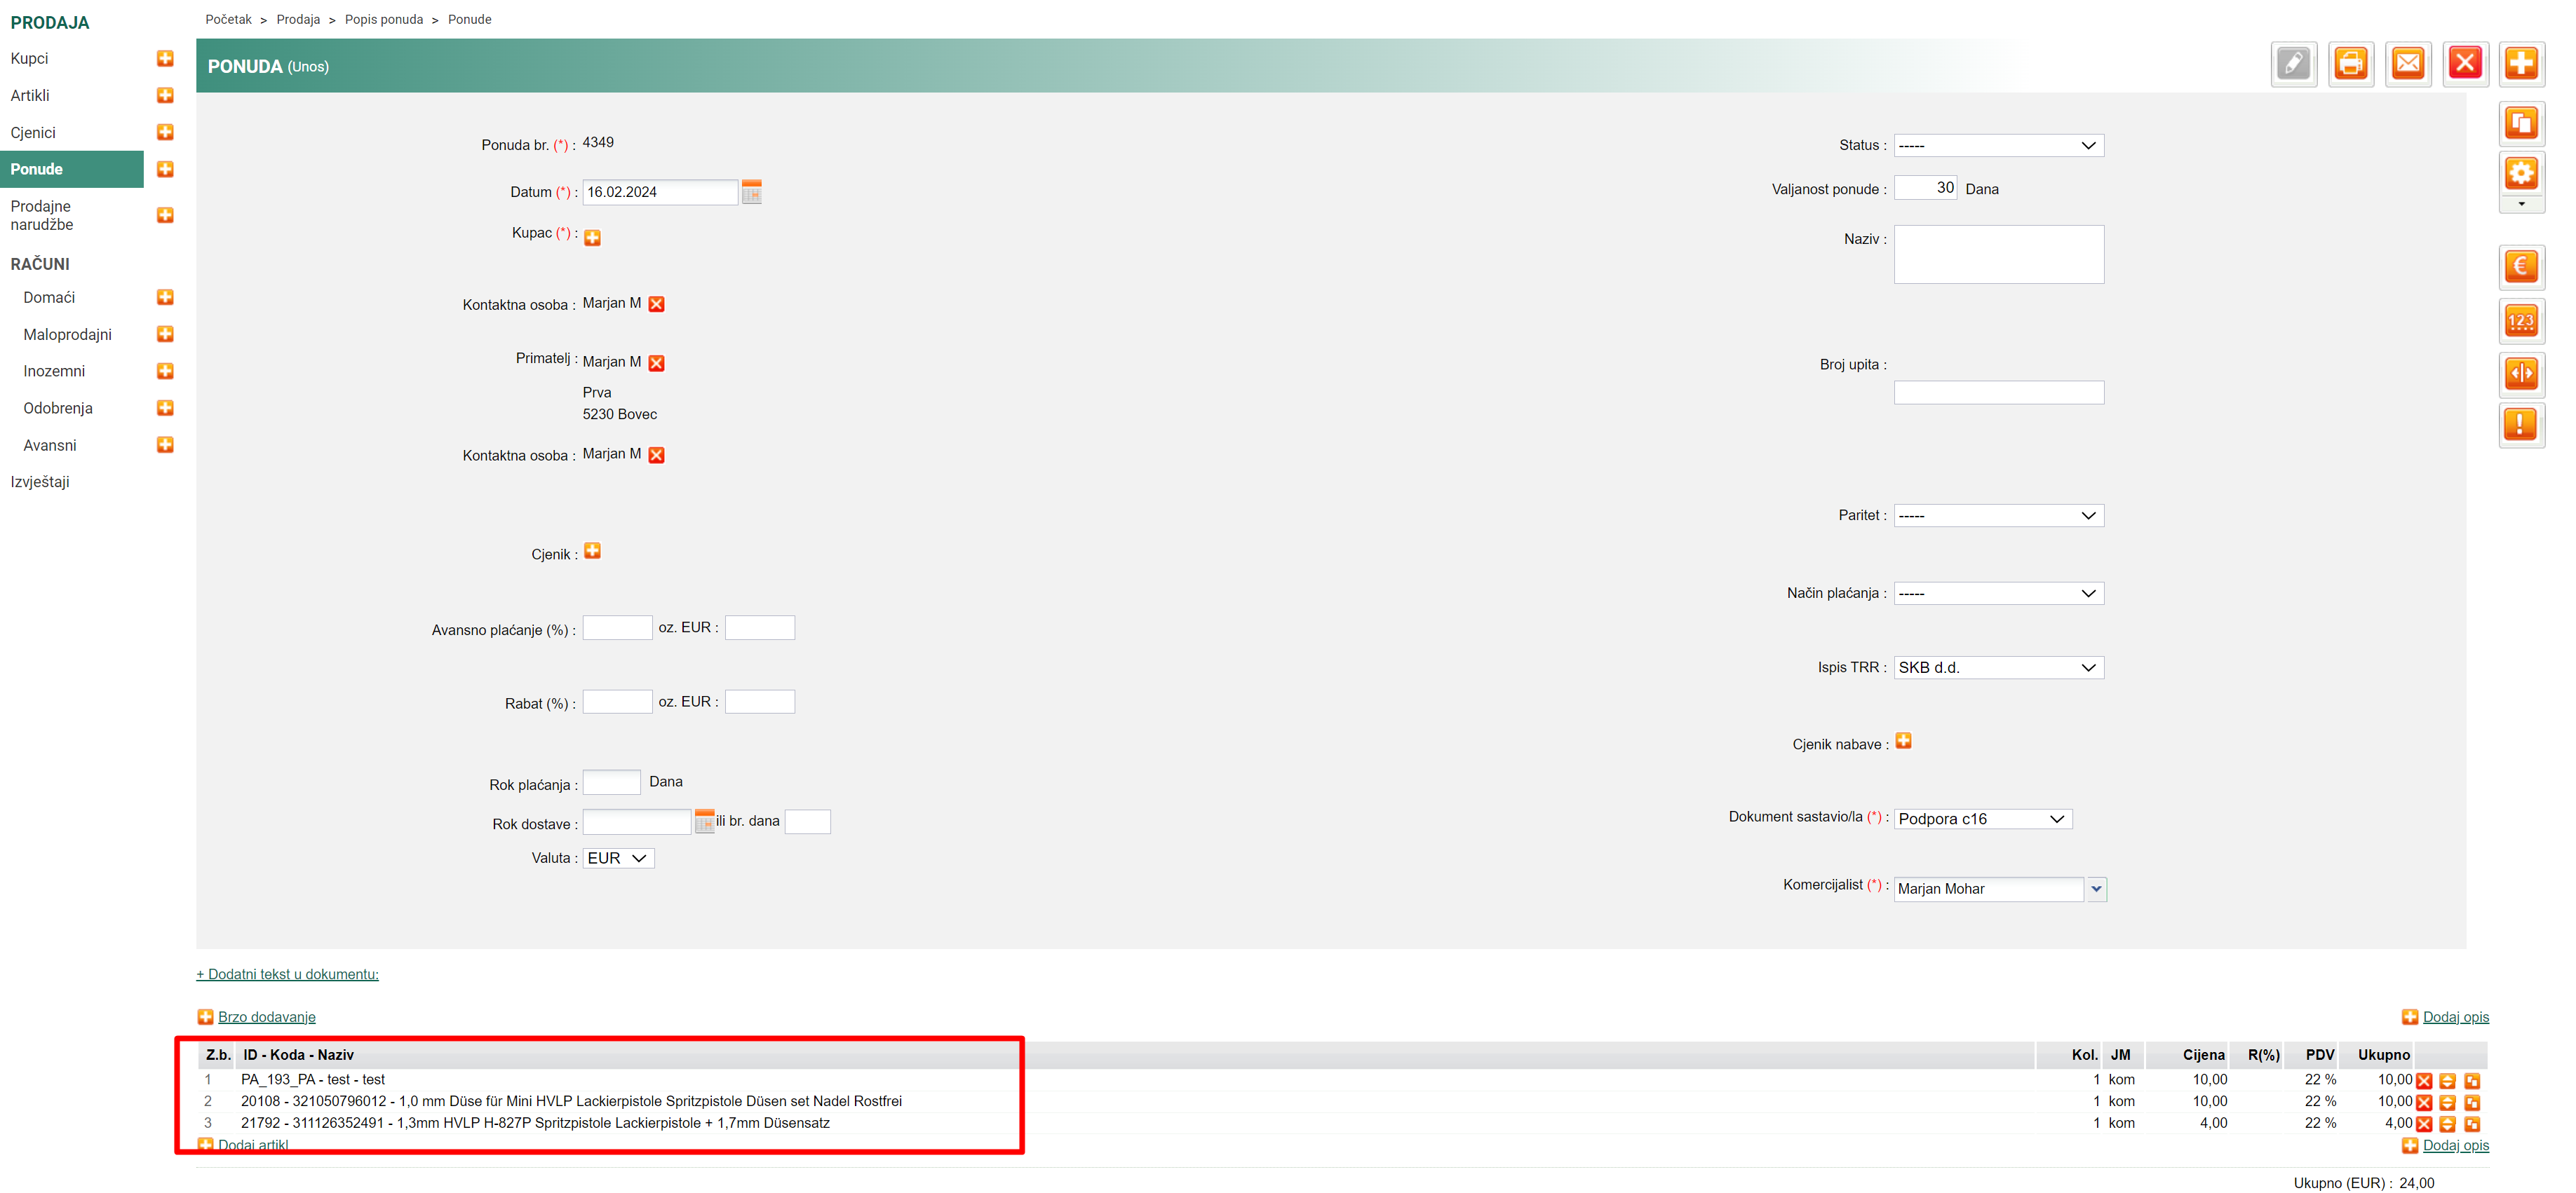Click the copy document icon
The width and height of the screenshot is (2576, 1193).
click(2520, 124)
